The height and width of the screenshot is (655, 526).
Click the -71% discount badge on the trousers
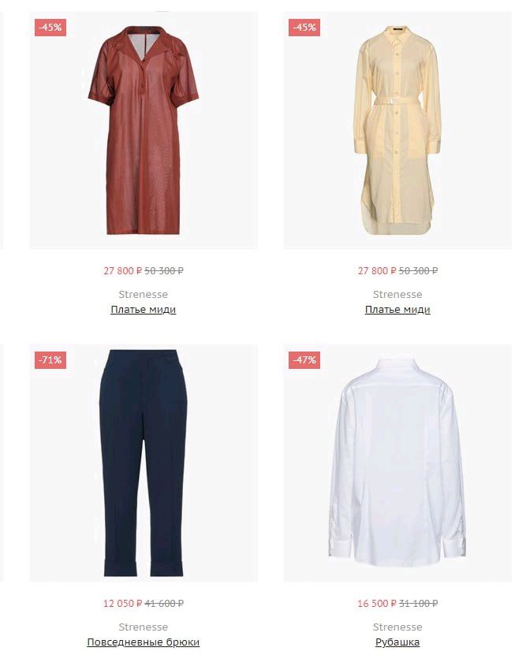tap(50, 360)
